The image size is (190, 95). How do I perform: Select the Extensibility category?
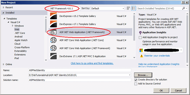pyautogui.click(x=20, y=51)
